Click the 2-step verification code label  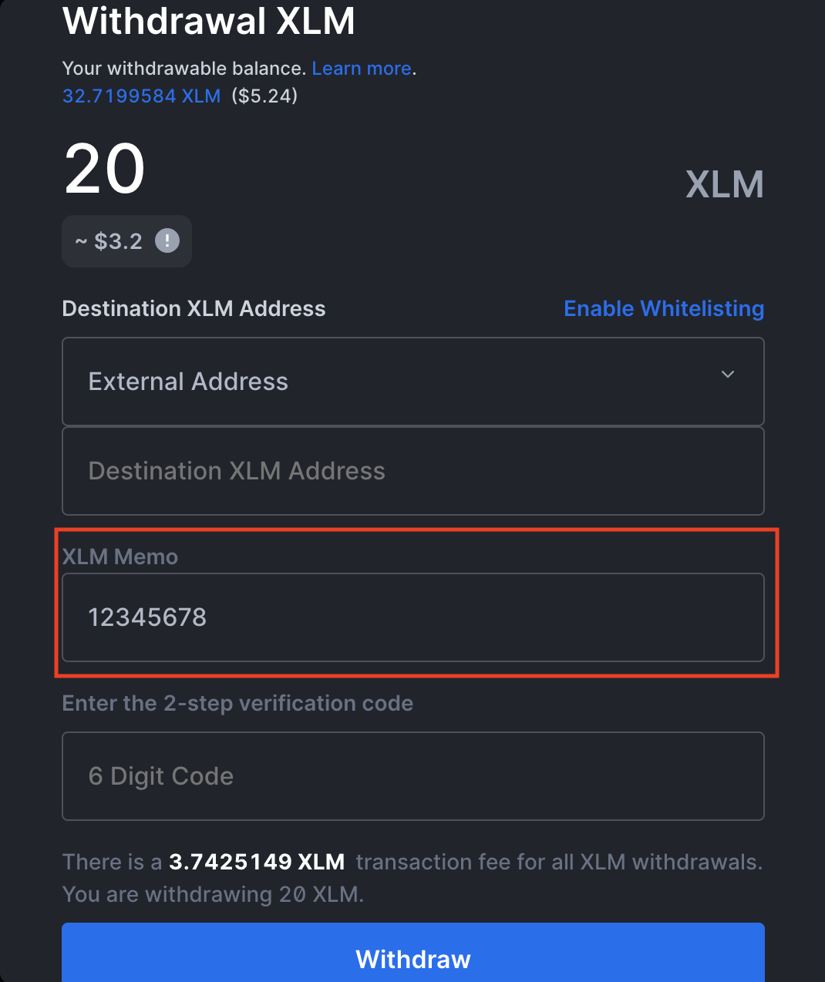tap(237, 703)
